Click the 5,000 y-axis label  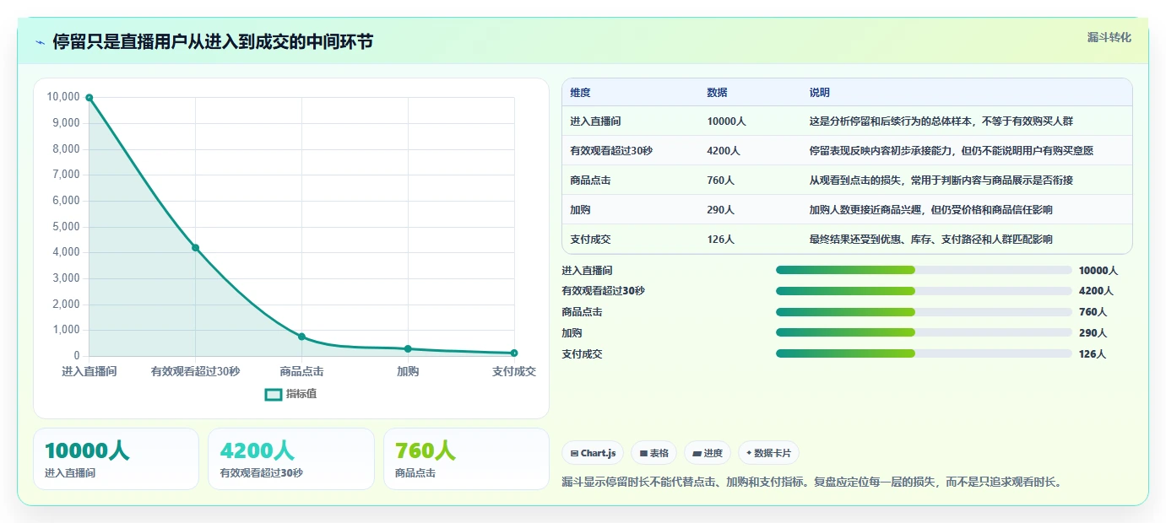coord(66,227)
